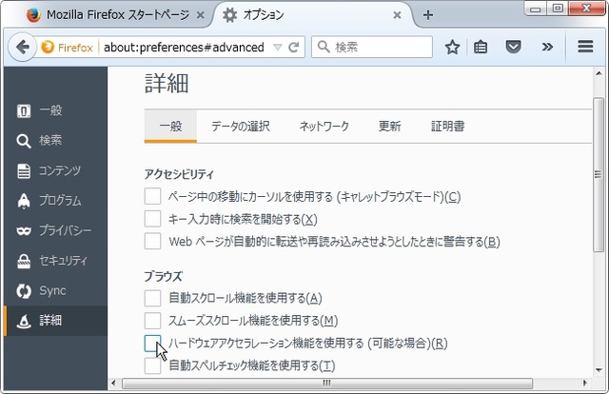609x394 pixels.
Task: Click the Pocket icon
Action: coord(513,47)
